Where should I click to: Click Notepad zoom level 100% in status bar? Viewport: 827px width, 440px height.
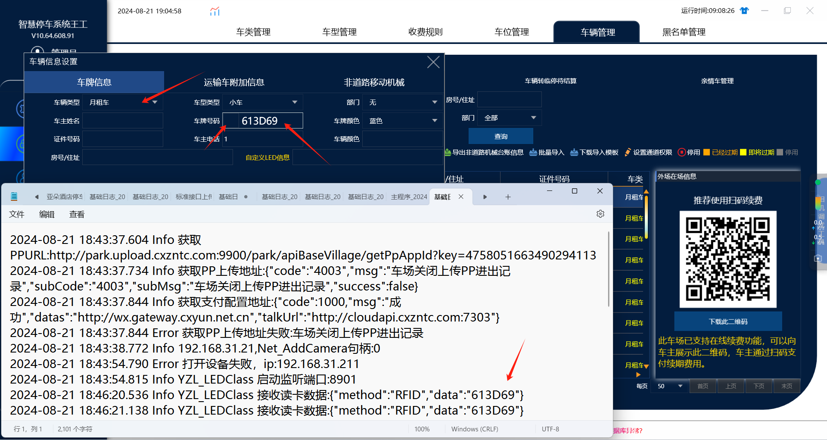click(422, 429)
